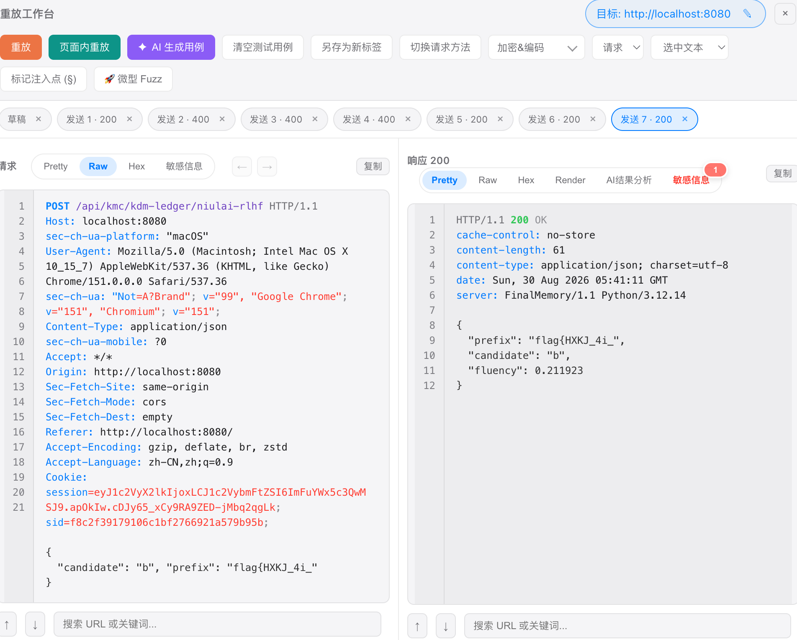797x640 pixels.
Task: Launch the rocket 微型 Fuzz tool
Action: [x=133, y=79]
